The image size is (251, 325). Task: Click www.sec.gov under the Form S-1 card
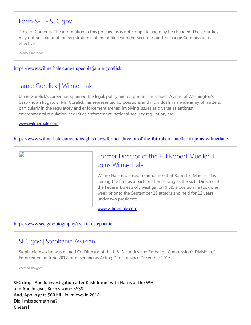point(31,53)
